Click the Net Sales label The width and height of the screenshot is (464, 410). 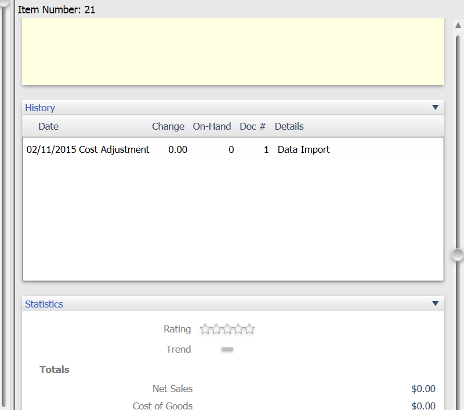(172, 389)
